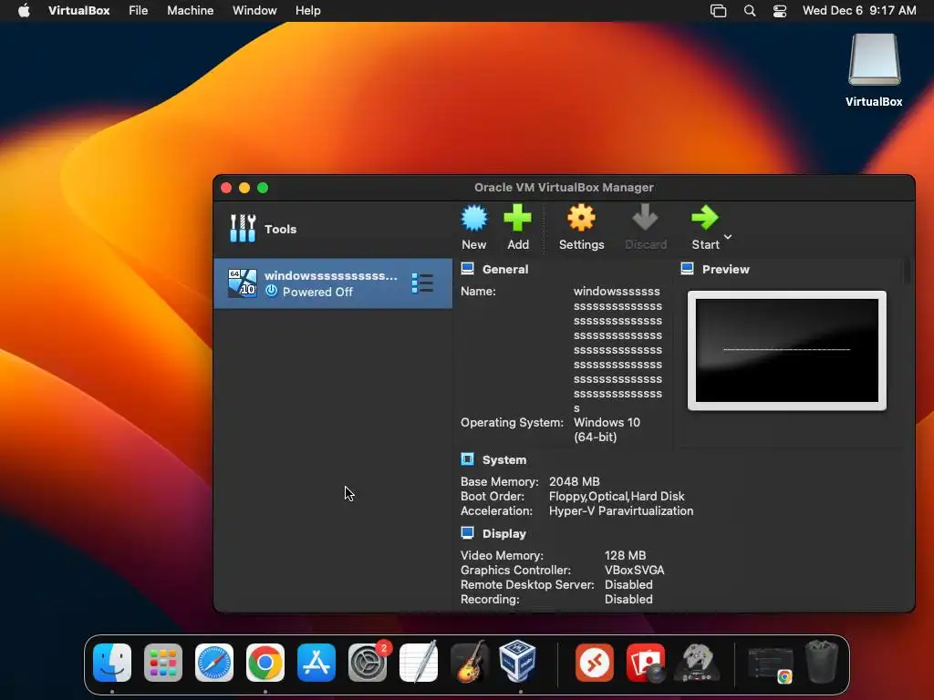This screenshot has width=934, height=700.
Task: Click the System section chip icon
Action: (x=468, y=459)
